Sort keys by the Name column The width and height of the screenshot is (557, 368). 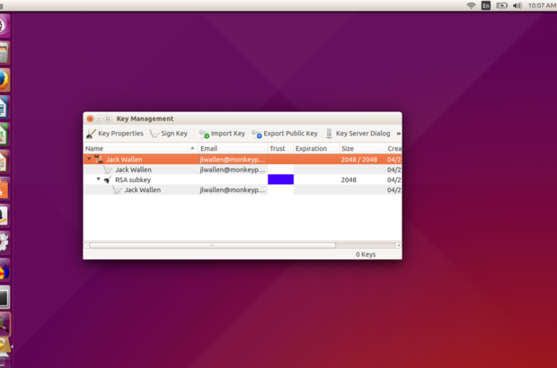(x=141, y=148)
